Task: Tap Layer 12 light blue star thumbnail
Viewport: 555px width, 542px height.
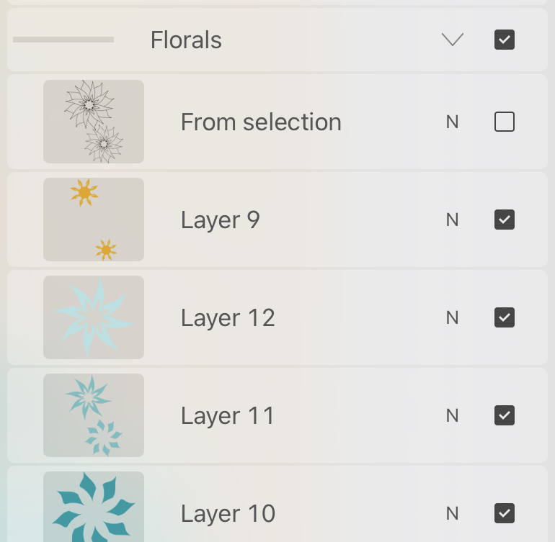Action: 94,317
